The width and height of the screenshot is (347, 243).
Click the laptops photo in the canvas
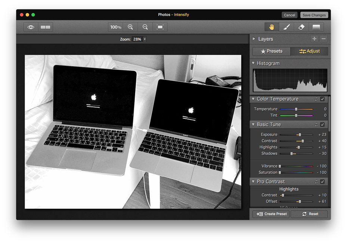[133, 132]
